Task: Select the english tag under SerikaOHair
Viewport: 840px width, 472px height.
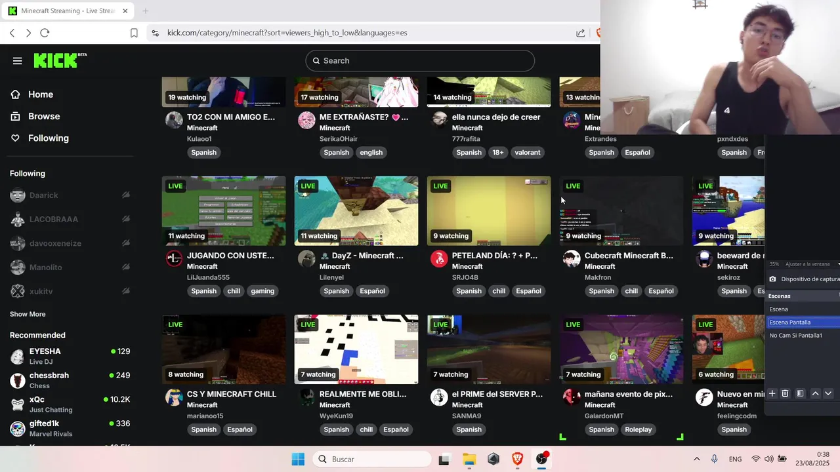Action: (x=371, y=152)
